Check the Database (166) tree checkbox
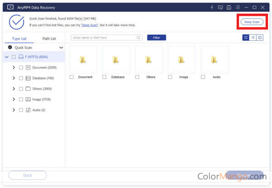Viewport: 272px width, 188px height. [x=21, y=78]
